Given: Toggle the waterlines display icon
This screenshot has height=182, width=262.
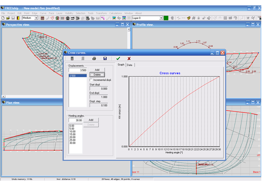Looking at the screenshot, I should 78,18.
